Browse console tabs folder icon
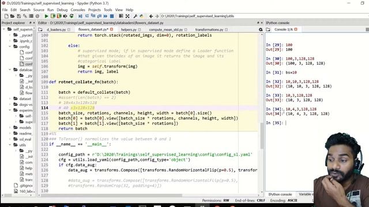This screenshot has height=207, width=369. (x=268, y=29)
